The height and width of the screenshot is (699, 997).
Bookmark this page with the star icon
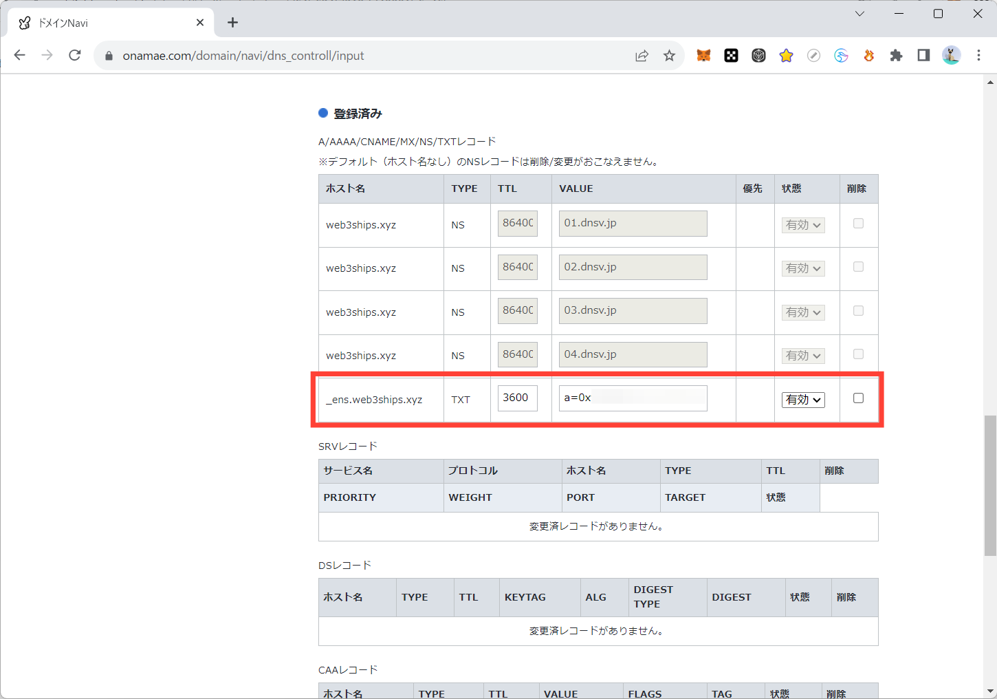pyautogui.click(x=669, y=56)
